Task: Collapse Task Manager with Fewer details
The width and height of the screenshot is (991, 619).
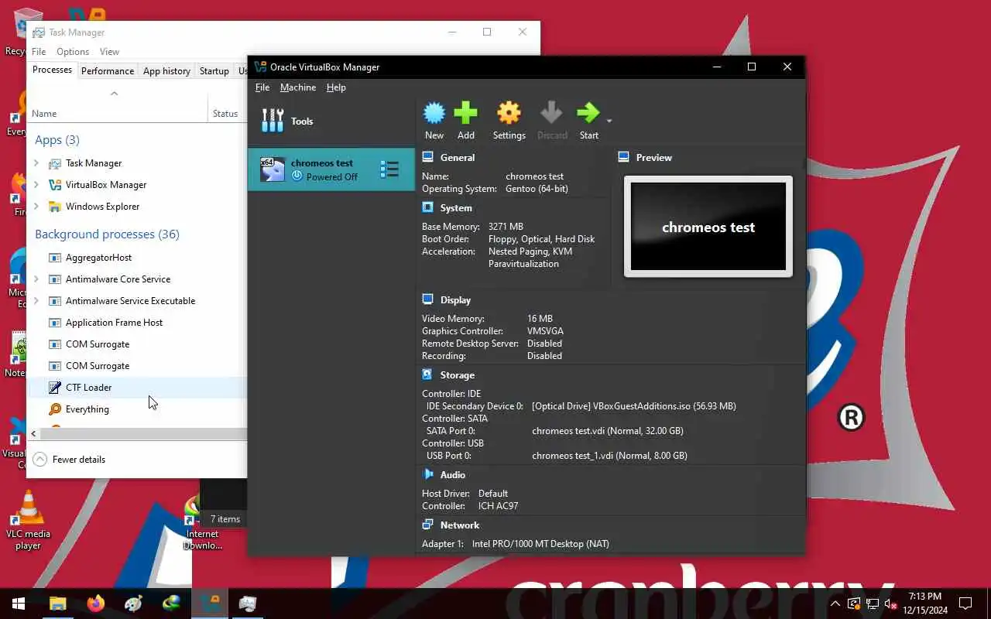Action: [70, 459]
